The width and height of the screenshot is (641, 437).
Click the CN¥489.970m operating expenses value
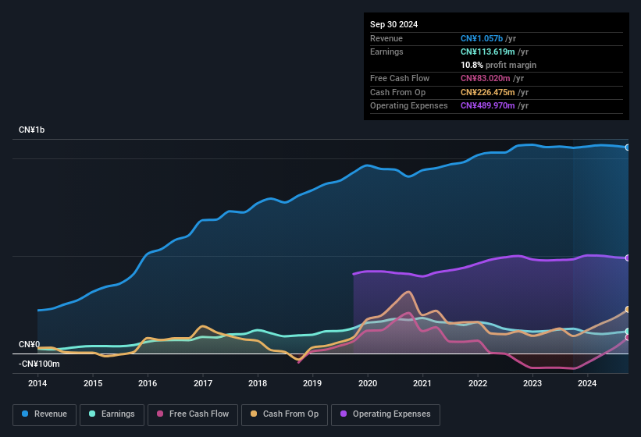(x=488, y=105)
